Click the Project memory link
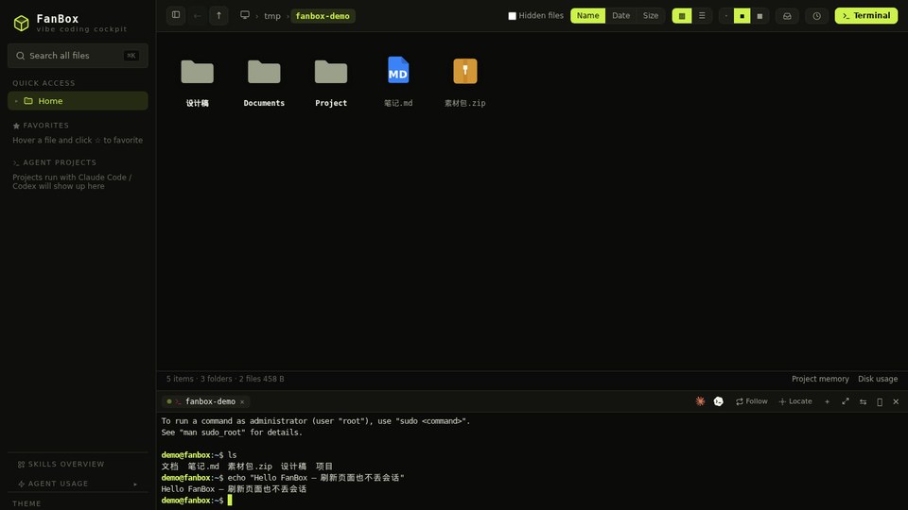Screen dimensions: 908x510 [820, 379]
